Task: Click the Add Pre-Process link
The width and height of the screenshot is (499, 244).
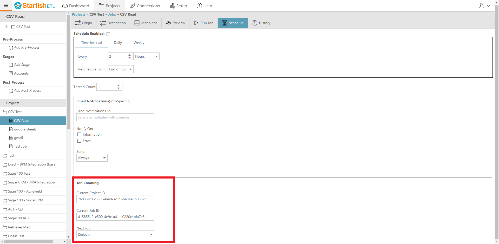Action: coord(27,47)
